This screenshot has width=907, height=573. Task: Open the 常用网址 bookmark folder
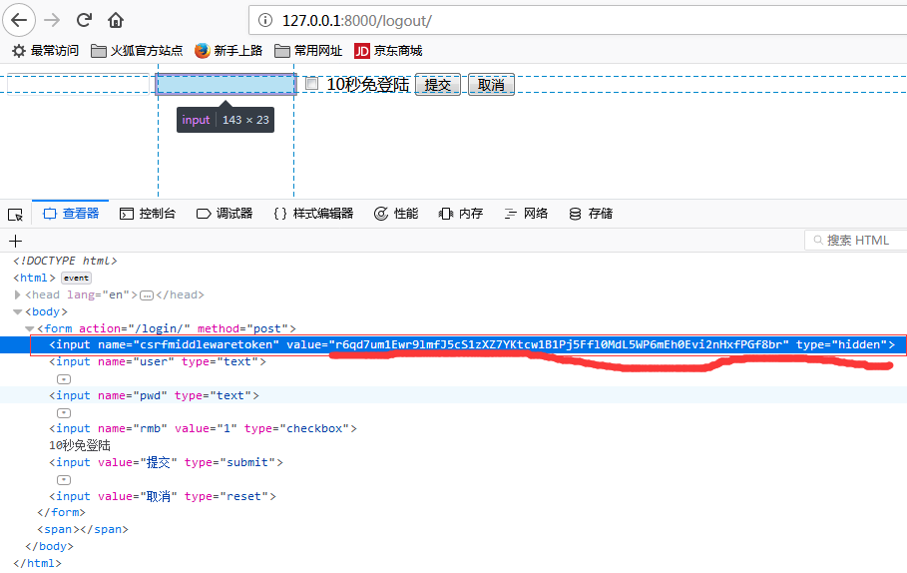[308, 51]
